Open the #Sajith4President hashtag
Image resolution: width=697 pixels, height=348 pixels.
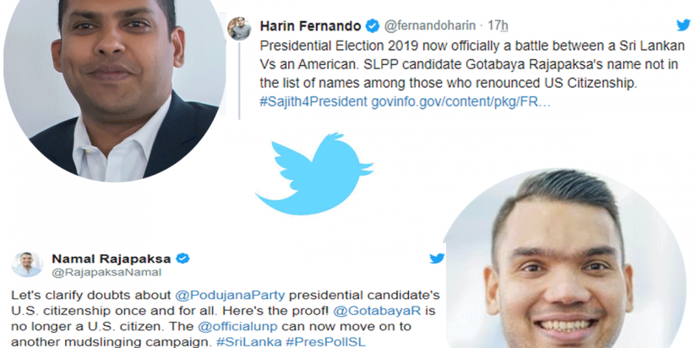(313, 102)
